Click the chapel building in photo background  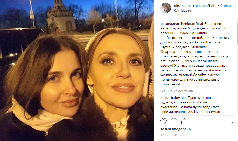[61, 17]
